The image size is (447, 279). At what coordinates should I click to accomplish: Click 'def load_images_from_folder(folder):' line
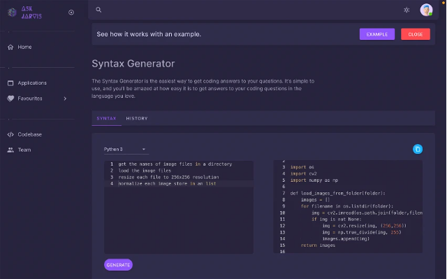click(x=337, y=194)
